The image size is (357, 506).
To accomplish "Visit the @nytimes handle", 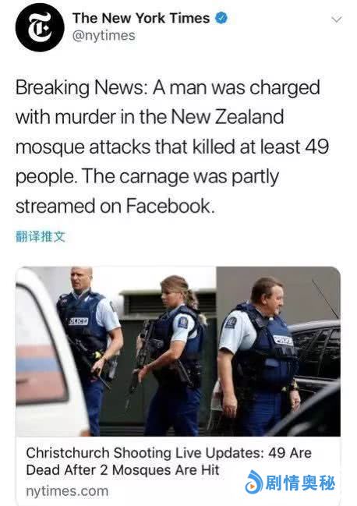I will [x=104, y=36].
